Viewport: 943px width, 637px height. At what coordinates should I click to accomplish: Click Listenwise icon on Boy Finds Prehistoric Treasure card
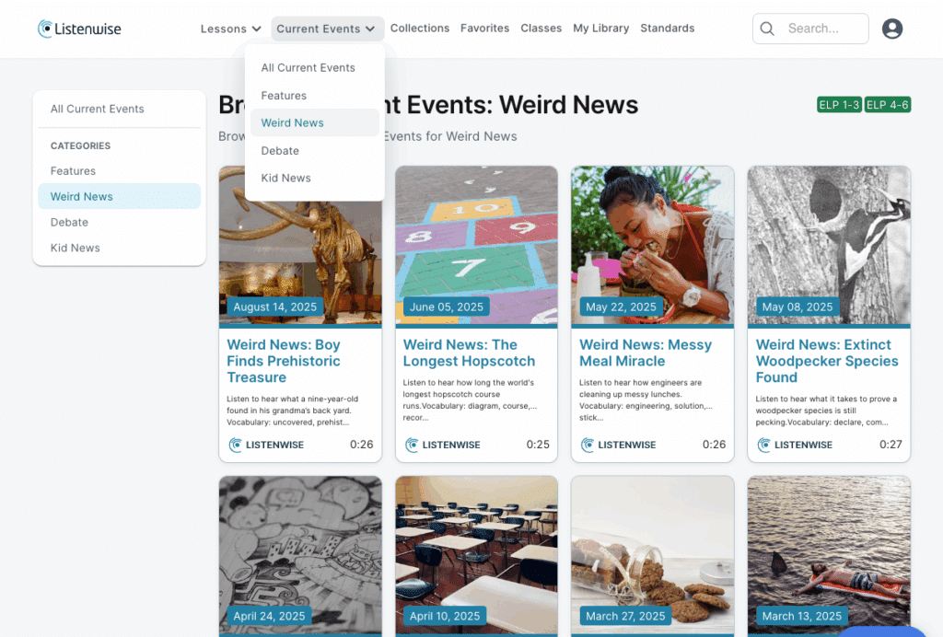click(x=235, y=445)
